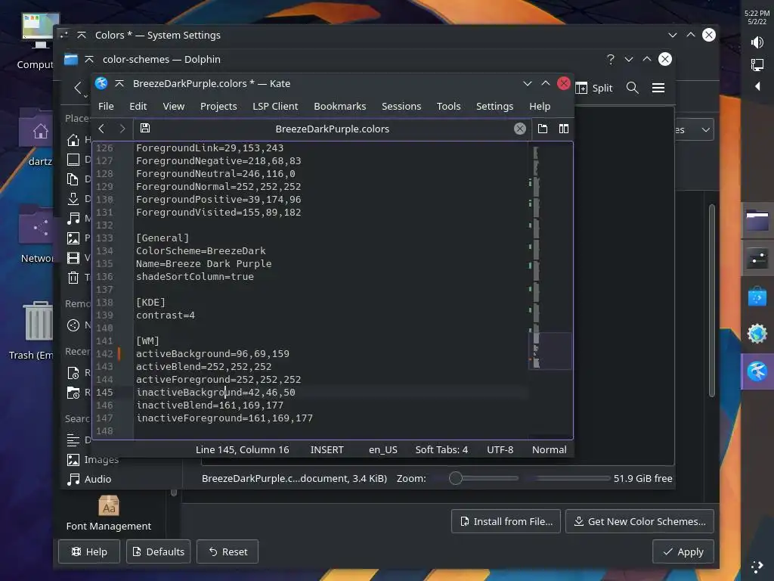Open the Settings menu in Kate
Viewport: 774px width, 581px height.
[494, 106]
